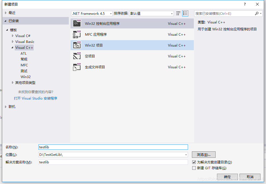Click the 浏览(B)... browse button
The height and width of the screenshot is (184, 266).
(x=204, y=155)
